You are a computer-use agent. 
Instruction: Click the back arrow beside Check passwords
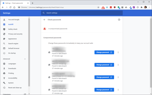(44, 20)
